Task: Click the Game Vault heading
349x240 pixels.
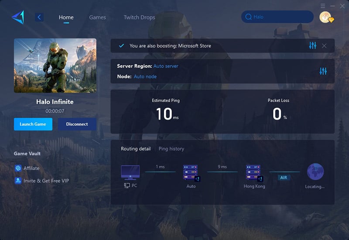Action: pos(27,154)
